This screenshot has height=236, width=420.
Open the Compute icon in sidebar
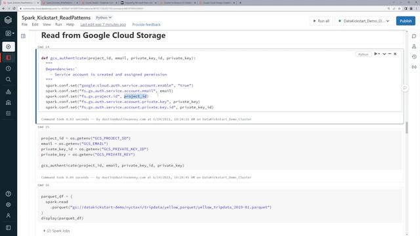point(9,102)
